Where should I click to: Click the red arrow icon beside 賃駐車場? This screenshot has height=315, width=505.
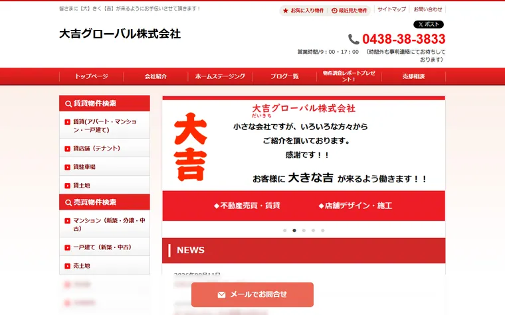tap(67, 167)
